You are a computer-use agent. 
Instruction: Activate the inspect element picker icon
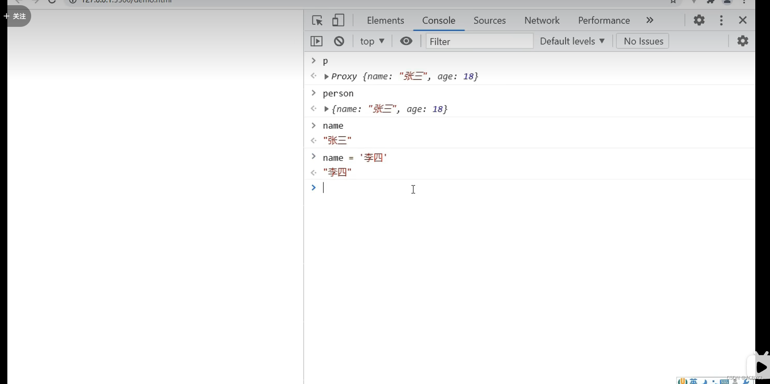coord(317,20)
